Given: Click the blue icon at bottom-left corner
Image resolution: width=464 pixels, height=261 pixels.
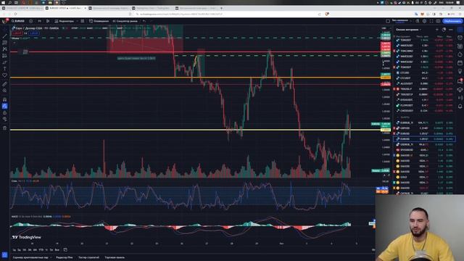Looking at the screenshot, I should [4, 254].
